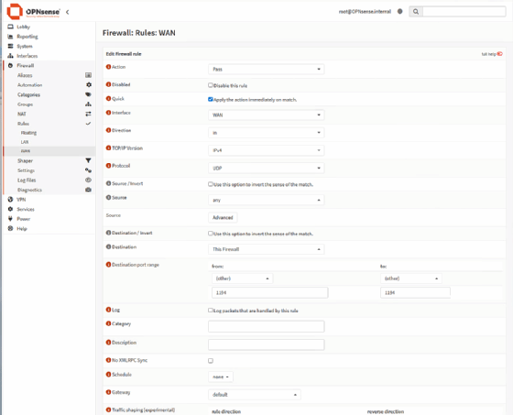513x415 pixels.
Task: Click the to port number field
Action: point(415,292)
